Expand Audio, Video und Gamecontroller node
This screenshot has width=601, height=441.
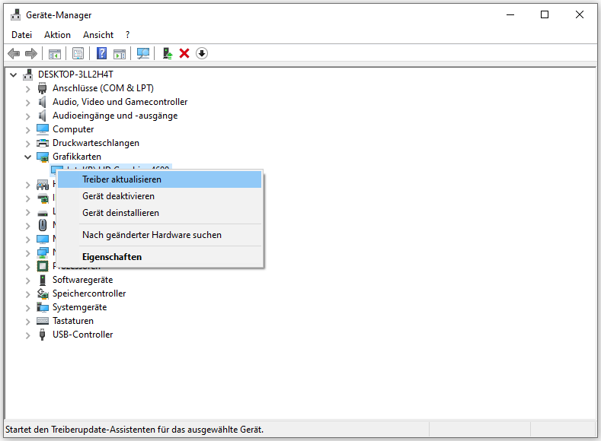[x=27, y=103]
